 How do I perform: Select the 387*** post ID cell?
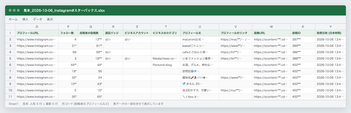[x=303, y=39]
